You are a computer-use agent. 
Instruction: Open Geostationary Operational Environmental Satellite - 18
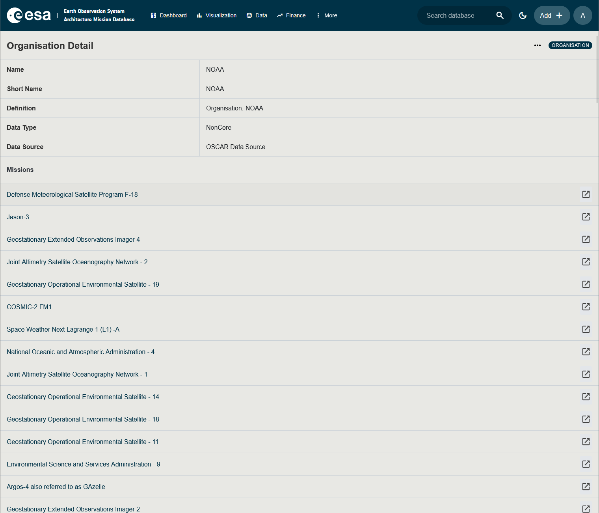click(x=83, y=419)
